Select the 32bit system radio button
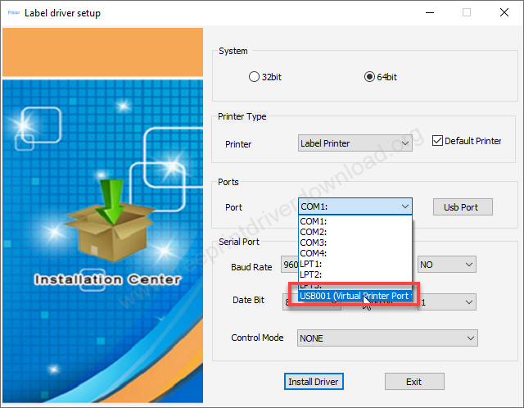Image resolution: width=524 pixels, height=408 pixels. pyautogui.click(x=254, y=77)
